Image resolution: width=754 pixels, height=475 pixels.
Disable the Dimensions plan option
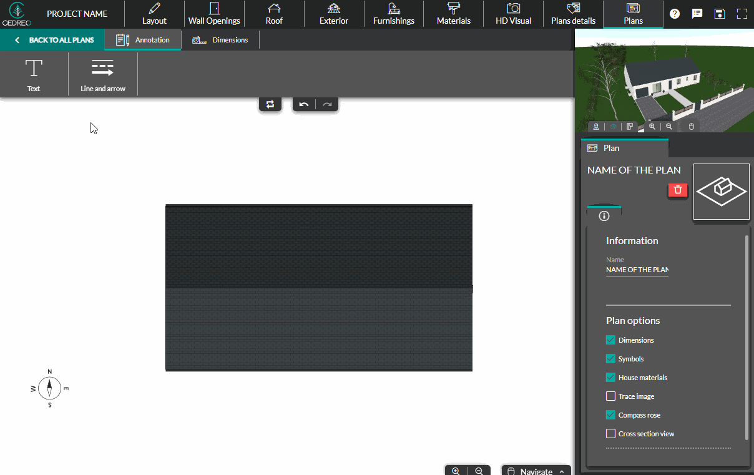click(x=610, y=340)
